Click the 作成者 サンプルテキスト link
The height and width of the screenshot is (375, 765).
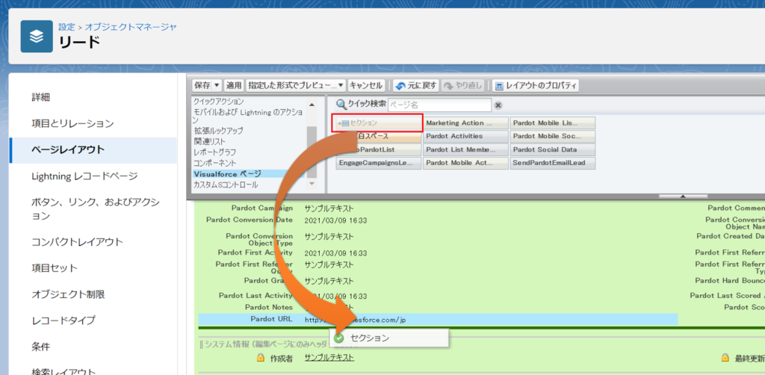(329, 358)
